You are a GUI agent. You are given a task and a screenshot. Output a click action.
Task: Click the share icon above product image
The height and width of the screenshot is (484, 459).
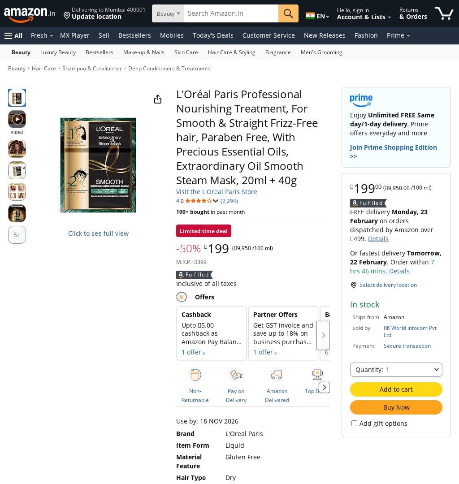[158, 99]
